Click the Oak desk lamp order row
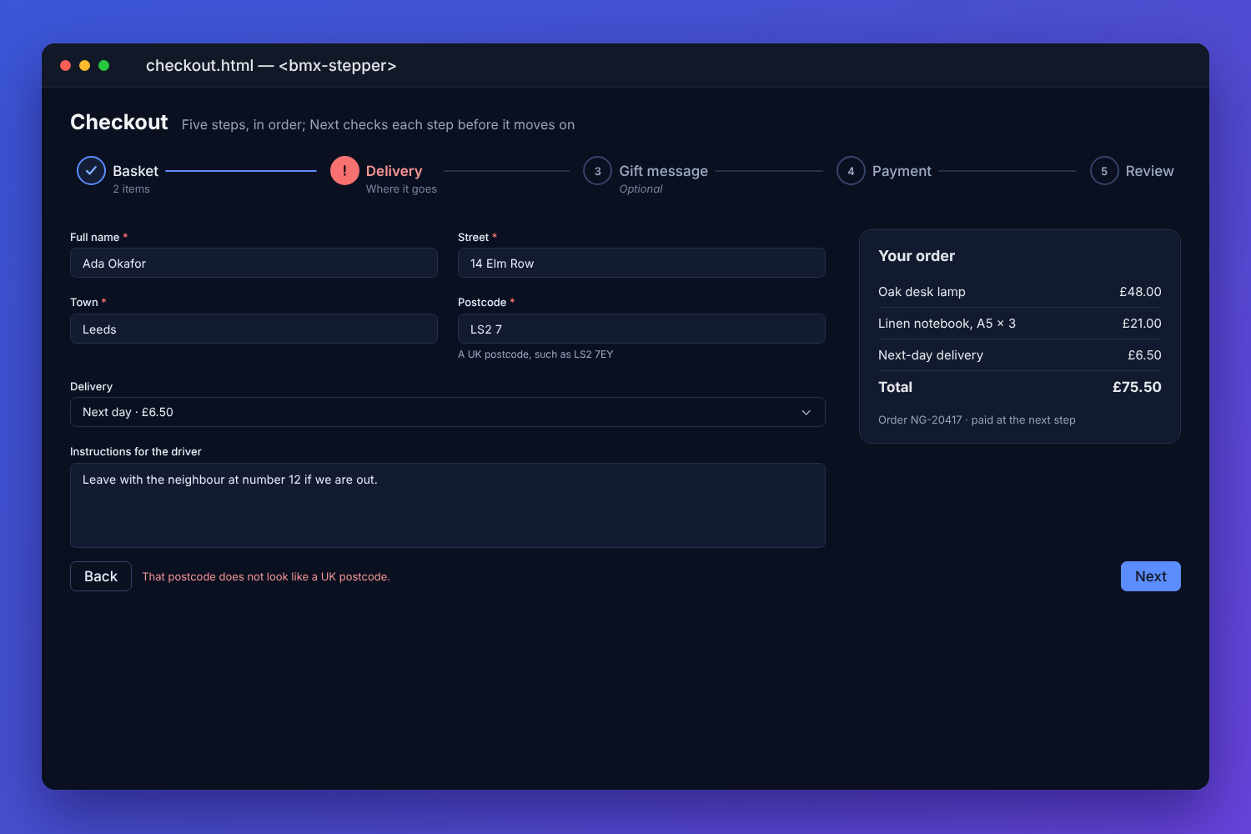This screenshot has height=834, width=1251. point(1020,292)
